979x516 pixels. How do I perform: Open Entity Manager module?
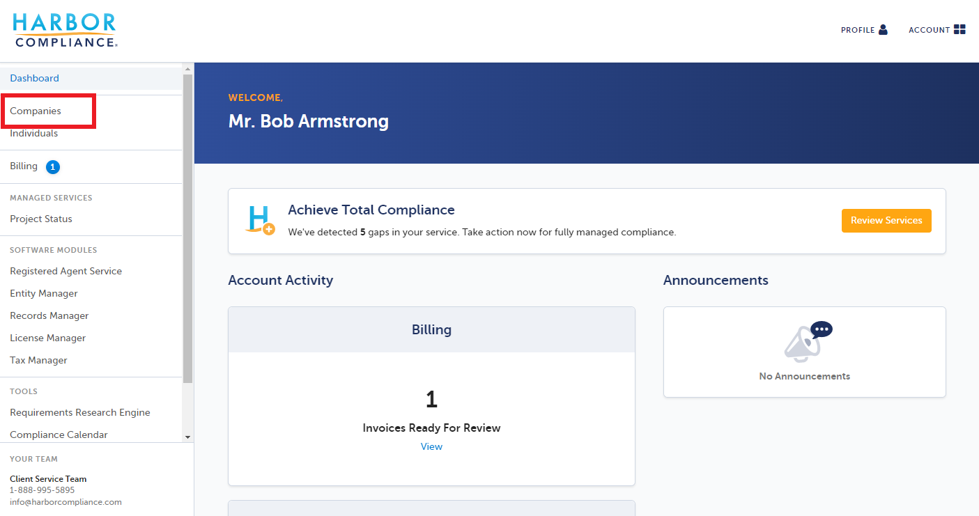[x=44, y=293]
